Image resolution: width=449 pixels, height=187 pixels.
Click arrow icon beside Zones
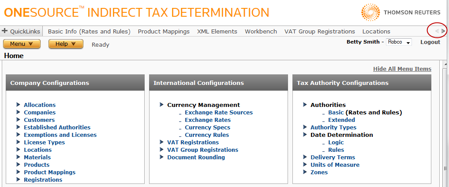point(305,172)
